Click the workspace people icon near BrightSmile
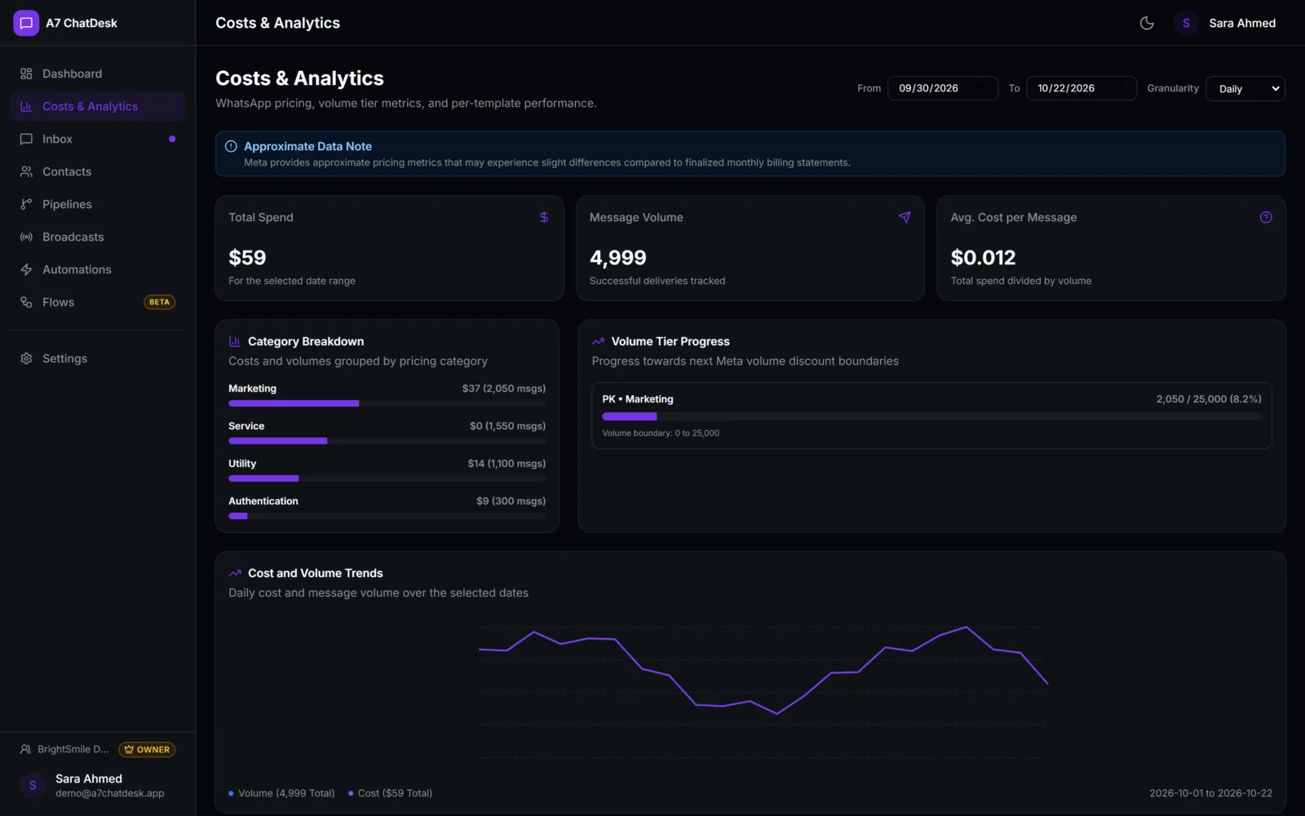 coord(25,749)
